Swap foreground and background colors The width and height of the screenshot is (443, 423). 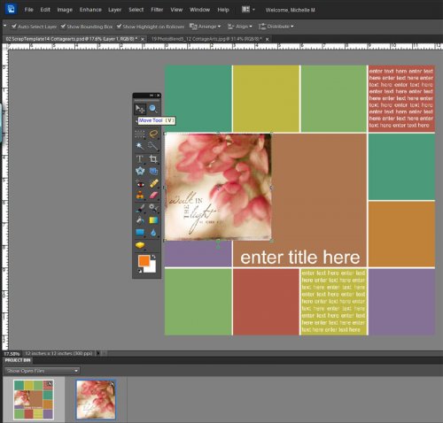[x=153, y=257]
